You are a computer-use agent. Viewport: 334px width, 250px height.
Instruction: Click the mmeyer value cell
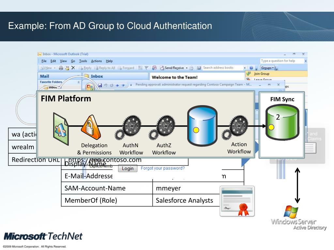(x=186, y=188)
